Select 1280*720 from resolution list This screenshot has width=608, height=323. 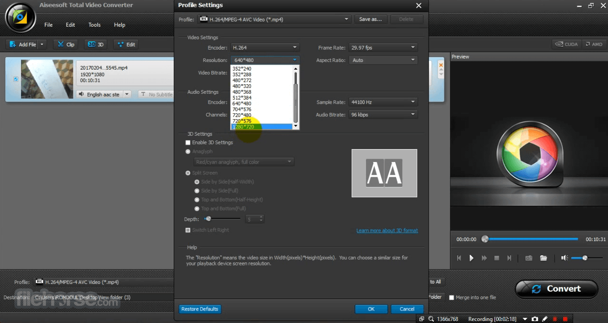[x=262, y=127]
